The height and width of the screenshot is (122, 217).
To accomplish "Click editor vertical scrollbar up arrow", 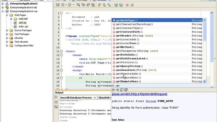I will pos(212,13).
